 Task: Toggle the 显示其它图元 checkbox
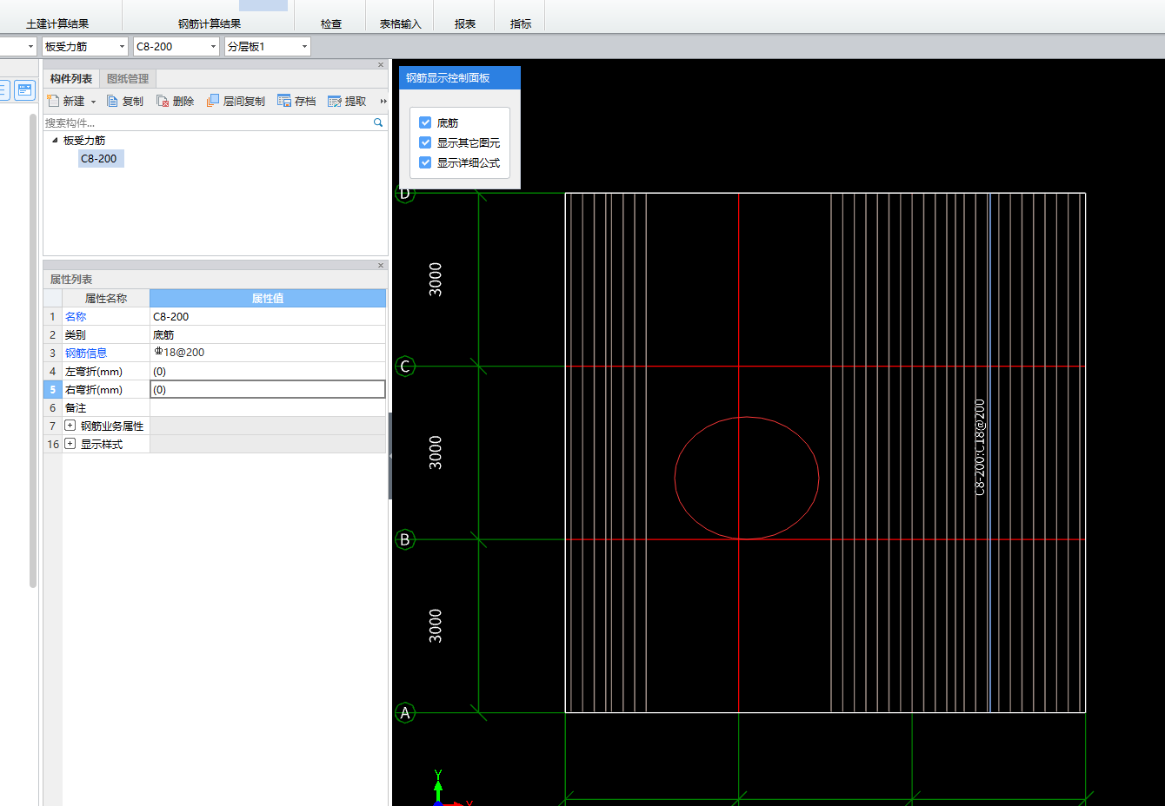pyautogui.click(x=425, y=142)
